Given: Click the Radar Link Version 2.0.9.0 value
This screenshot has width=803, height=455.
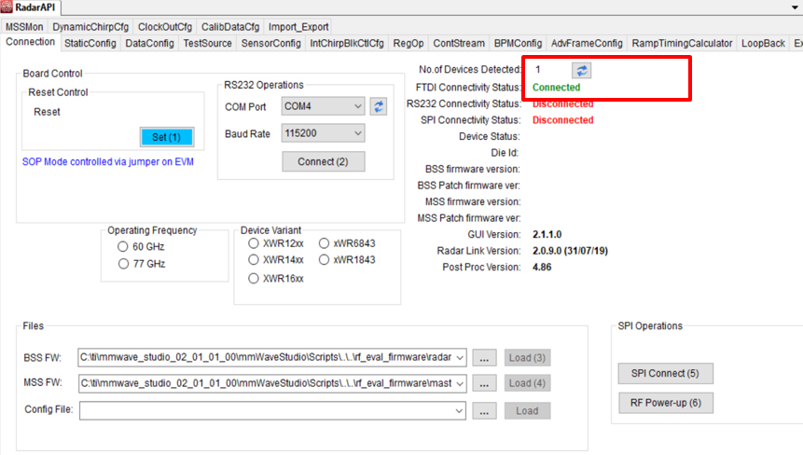Looking at the screenshot, I should (570, 251).
